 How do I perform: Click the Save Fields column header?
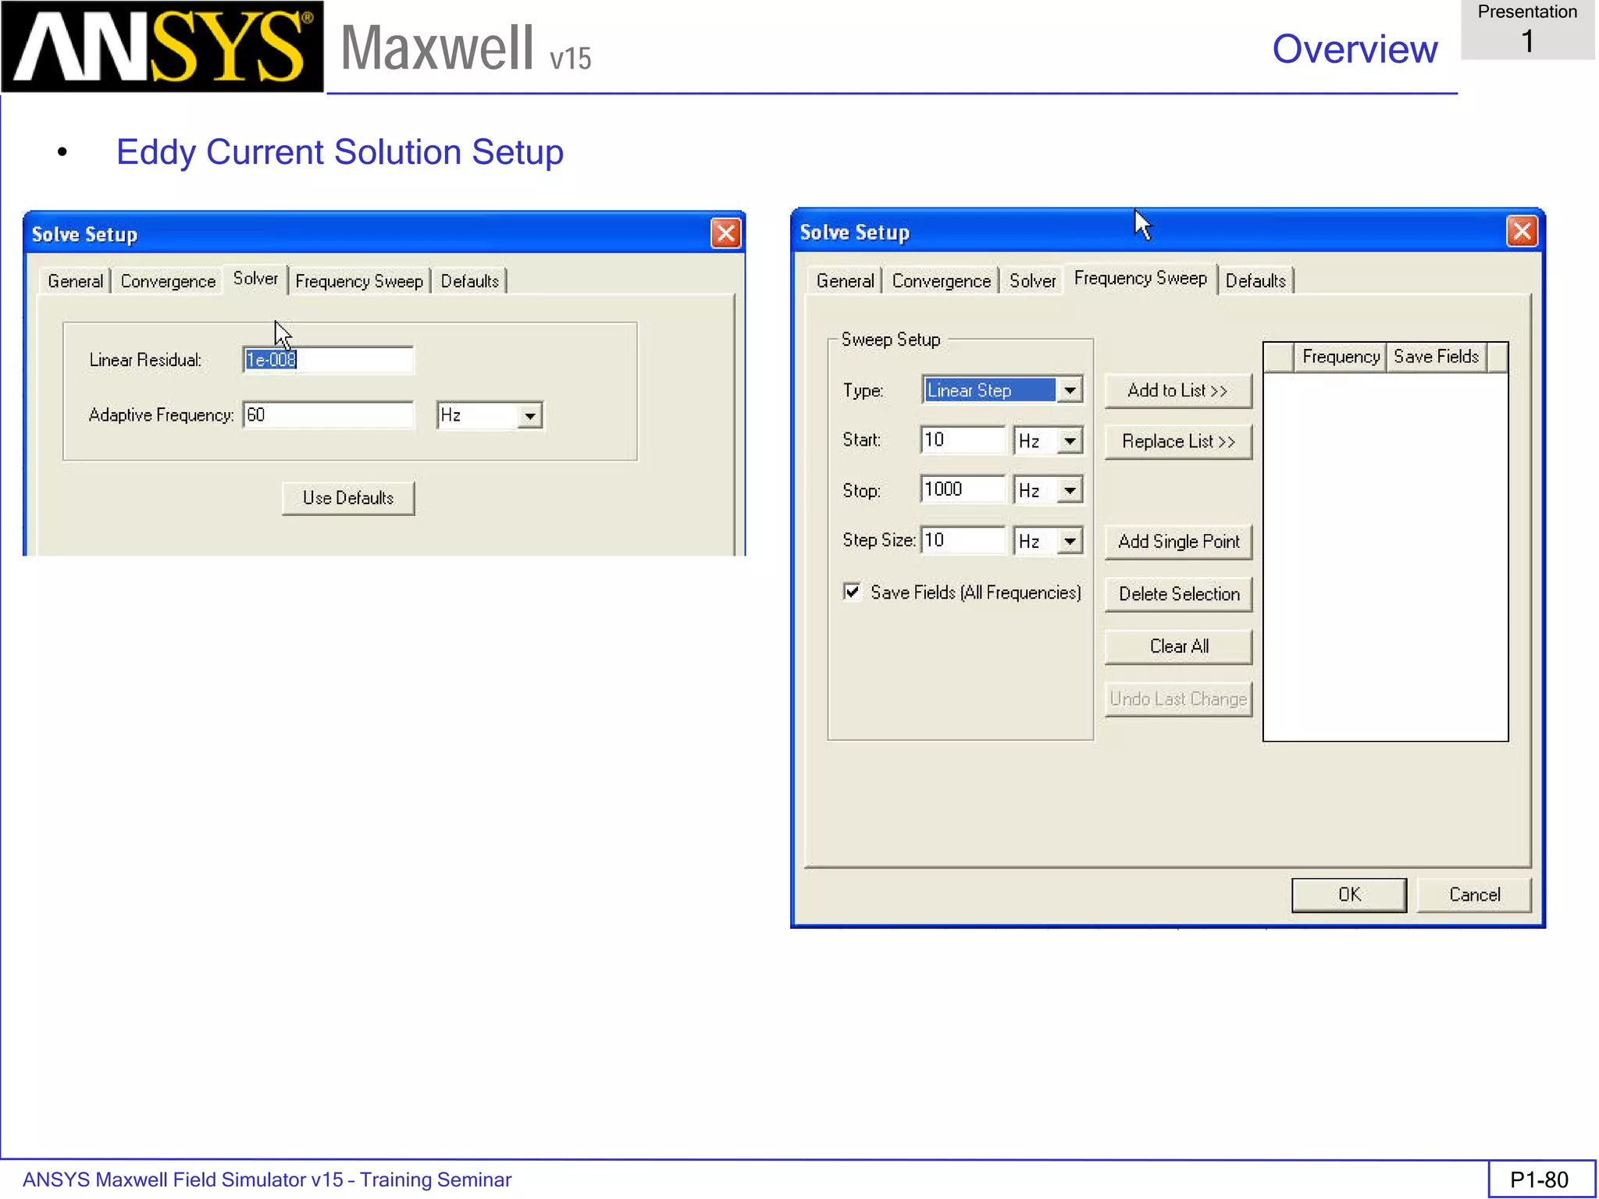click(x=1436, y=357)
